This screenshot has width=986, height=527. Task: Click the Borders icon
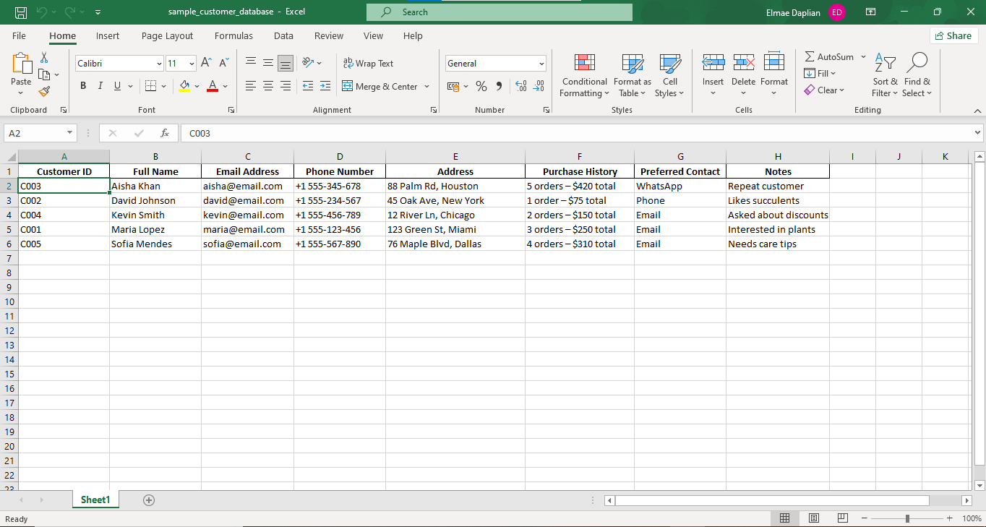point(150,86)
